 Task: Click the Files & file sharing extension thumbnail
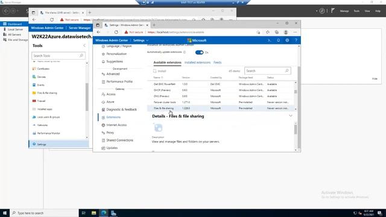click(x=158, y=128)
